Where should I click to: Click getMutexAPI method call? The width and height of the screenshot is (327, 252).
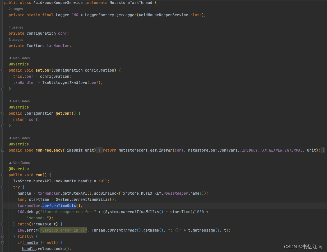point(75,193)
